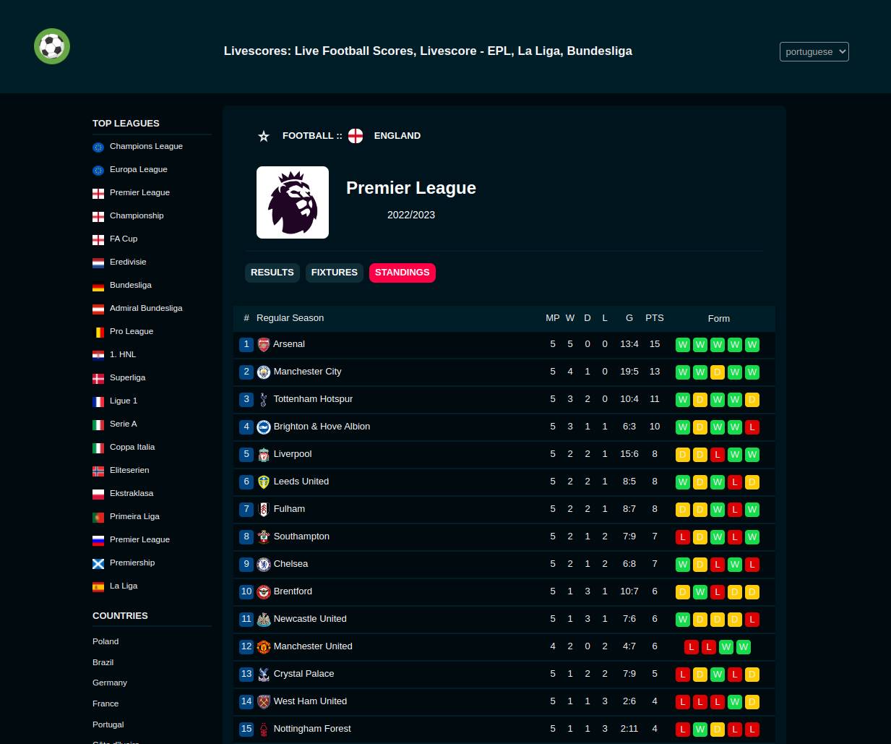Click the Liverpool club crest
This screenshot has height=744, width=891.
click(x=264, y=454)
